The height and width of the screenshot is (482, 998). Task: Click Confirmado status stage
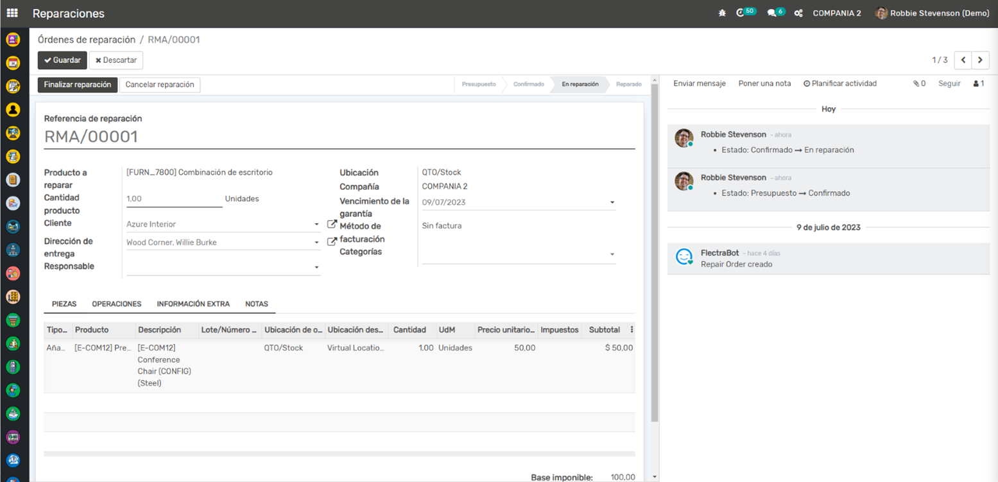coord(529,84)
